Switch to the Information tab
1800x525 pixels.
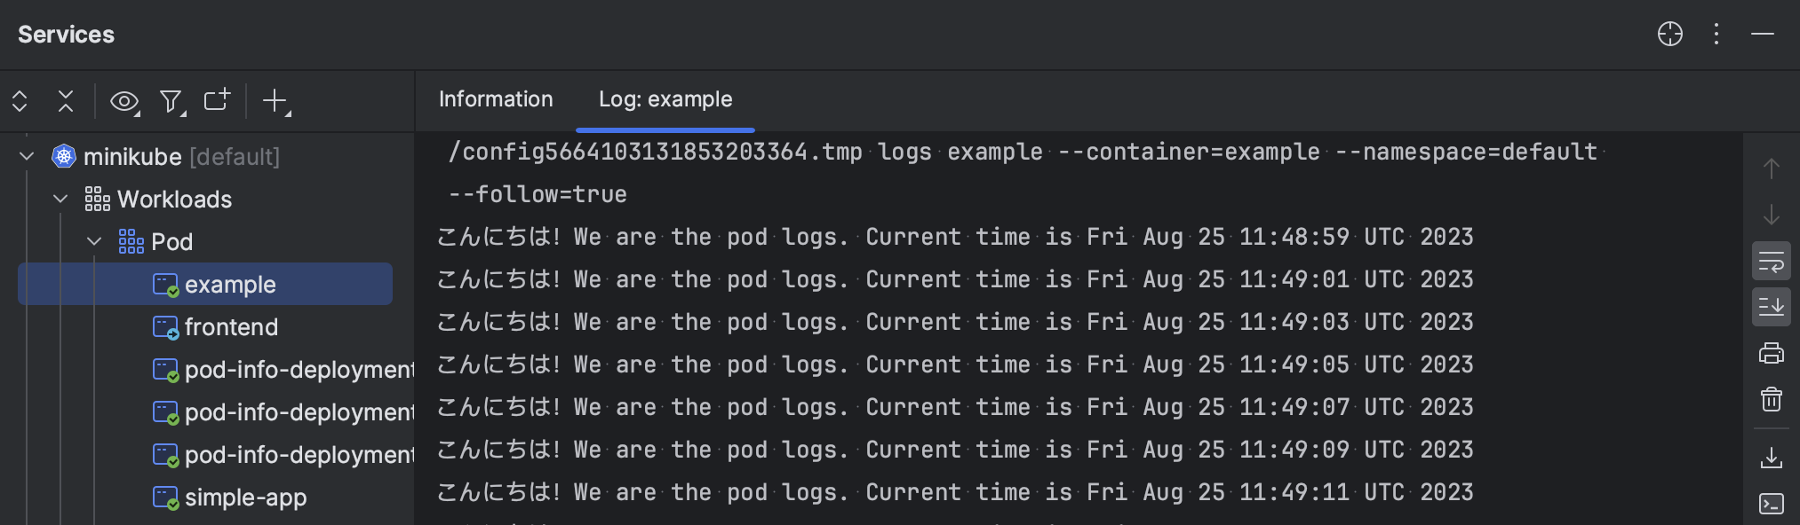pos(495,99)
